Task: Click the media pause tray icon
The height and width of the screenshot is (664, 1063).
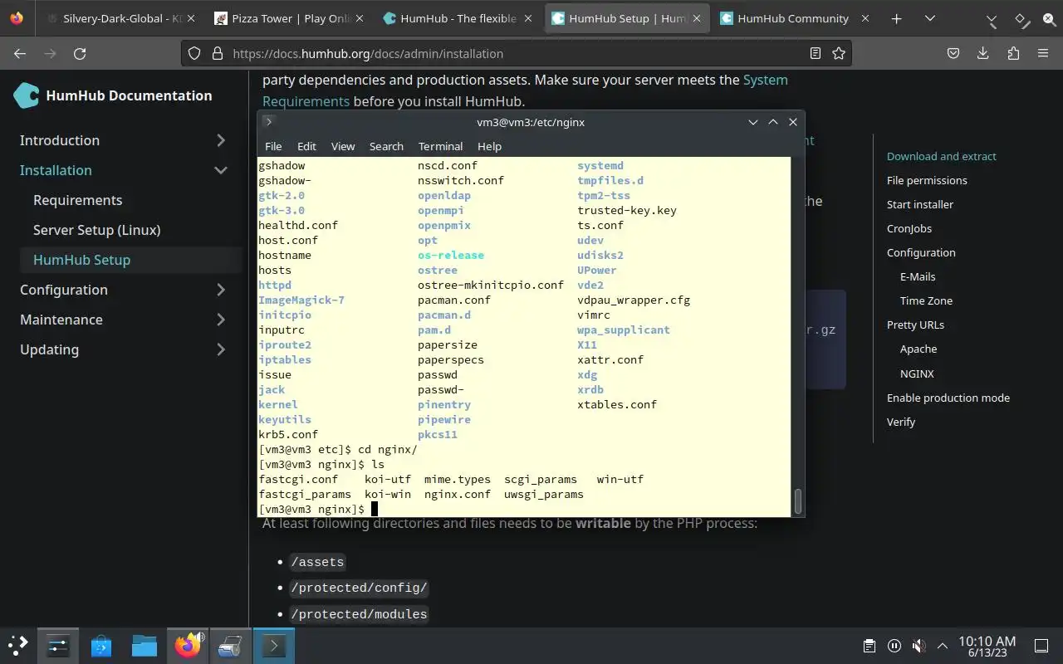Action: point(894,646)
